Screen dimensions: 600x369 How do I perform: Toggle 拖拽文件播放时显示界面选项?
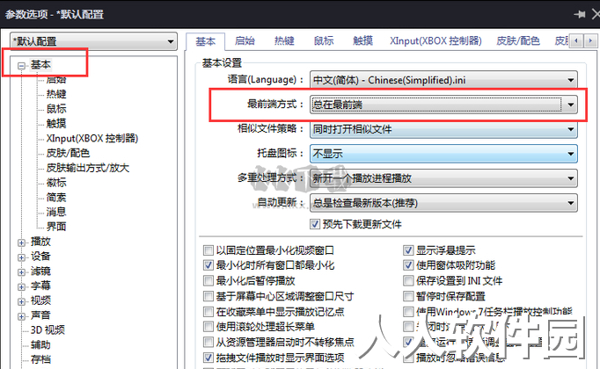[209, 358]
